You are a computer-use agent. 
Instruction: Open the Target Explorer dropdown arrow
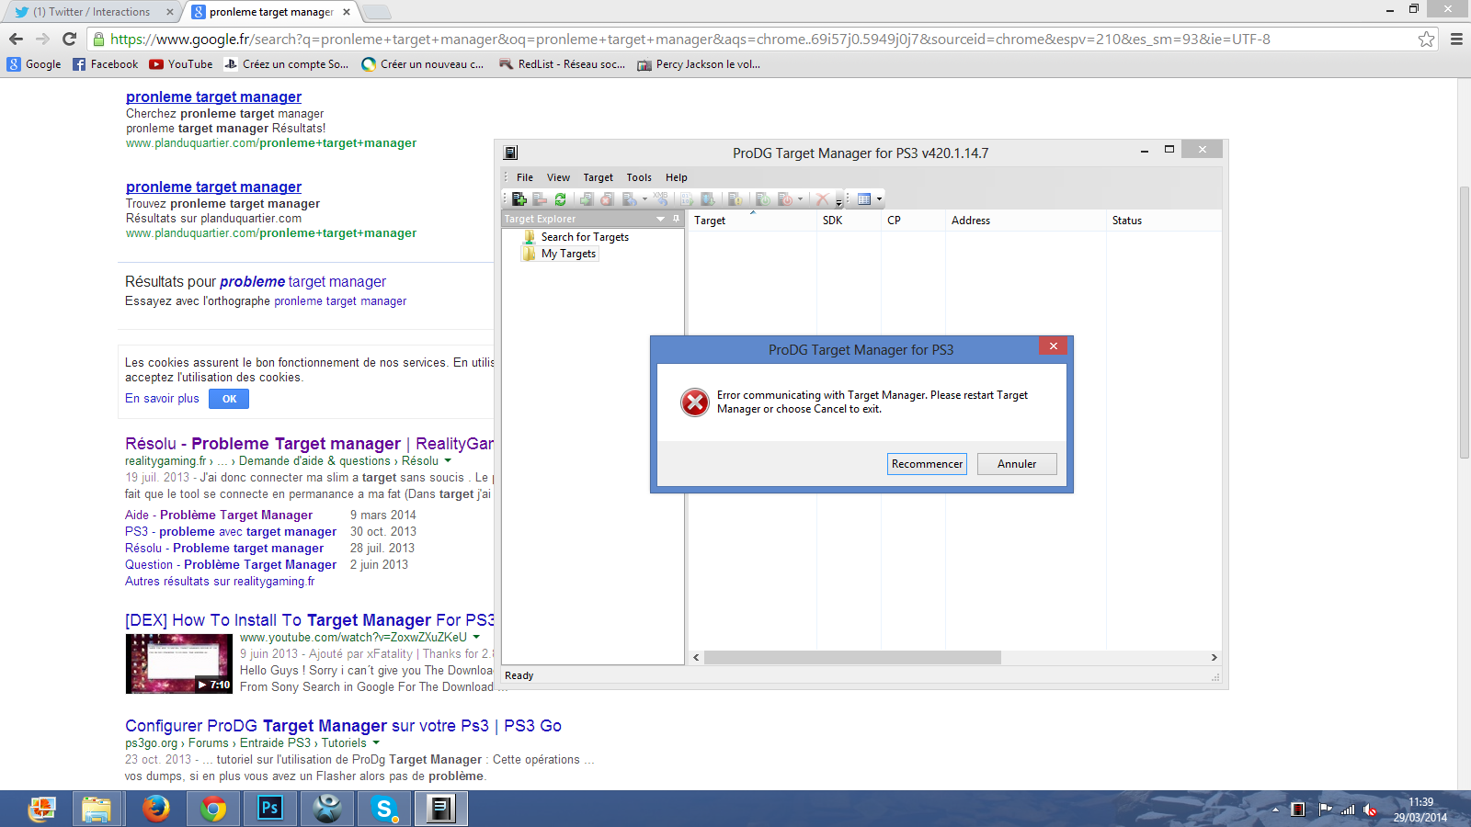click(x=660, y=219)
